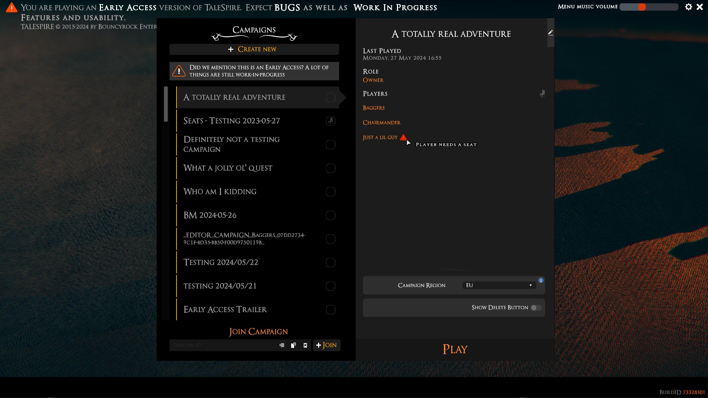Open the seat management chair icon beside Players
The height and width of the screenshot is (398, 708).
click(542, 94)
